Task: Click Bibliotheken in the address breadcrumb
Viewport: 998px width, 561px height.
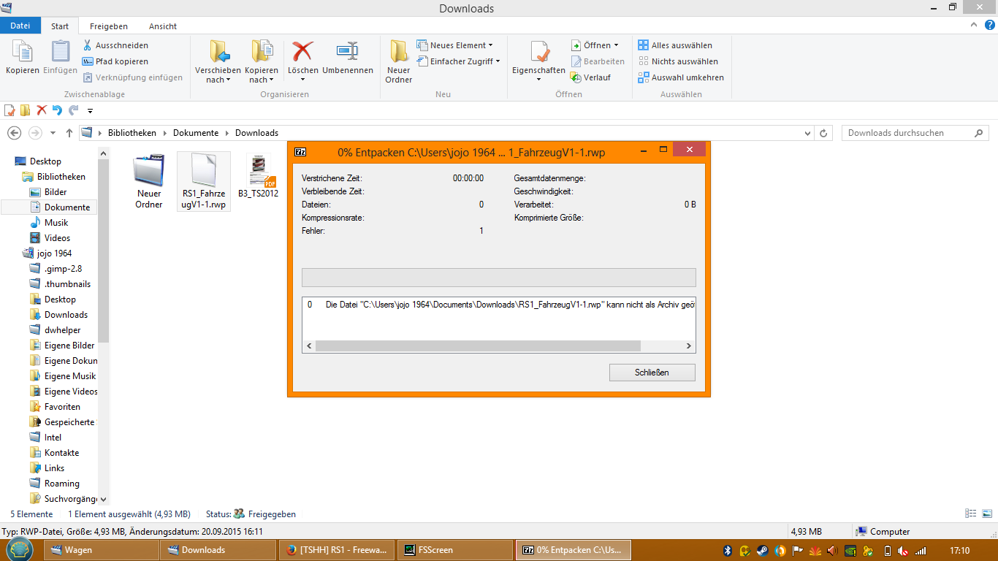Action: click(132, 133)
